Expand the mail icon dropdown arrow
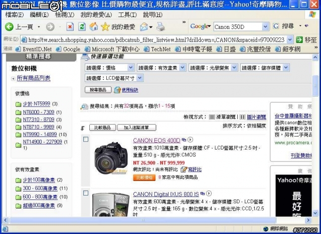The image size is (321, 234). 151,27
